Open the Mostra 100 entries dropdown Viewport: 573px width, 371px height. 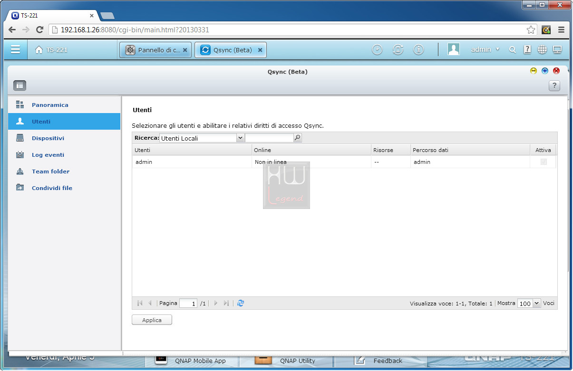pyautogui.click(x=529, y=304)
